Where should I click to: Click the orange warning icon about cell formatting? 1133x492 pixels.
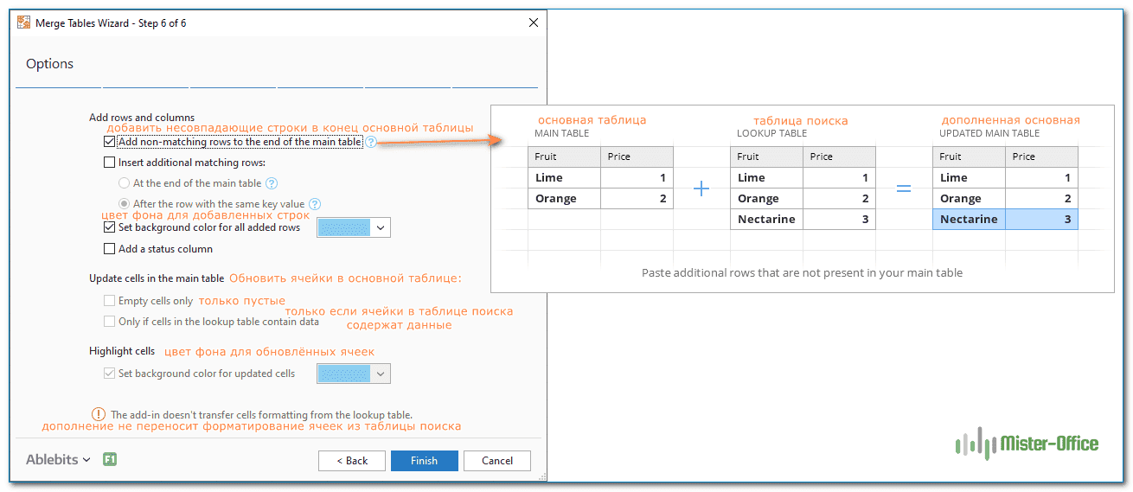(99, 414)
